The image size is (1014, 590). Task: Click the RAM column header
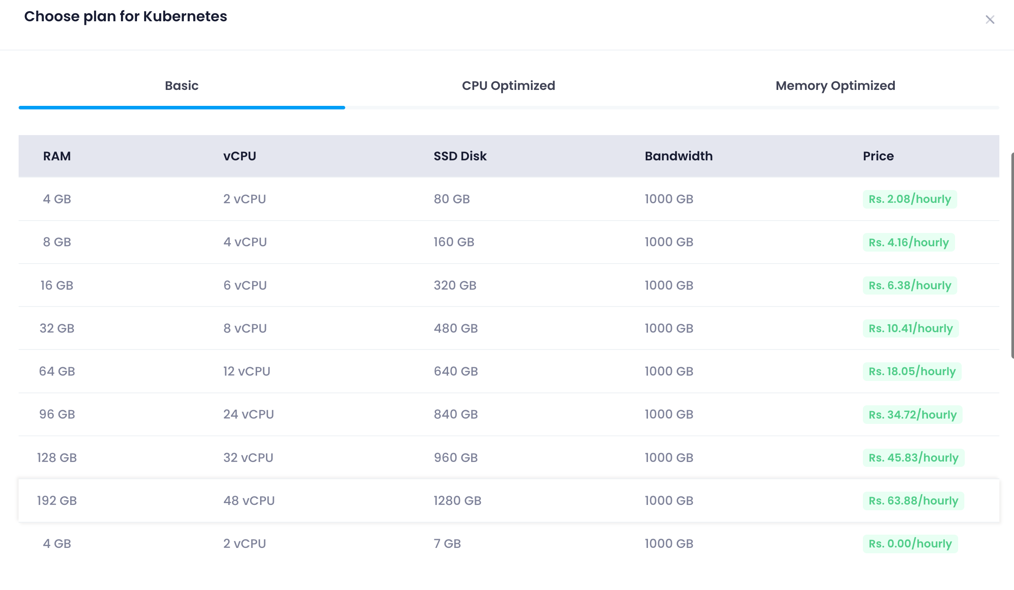point(57,156)
